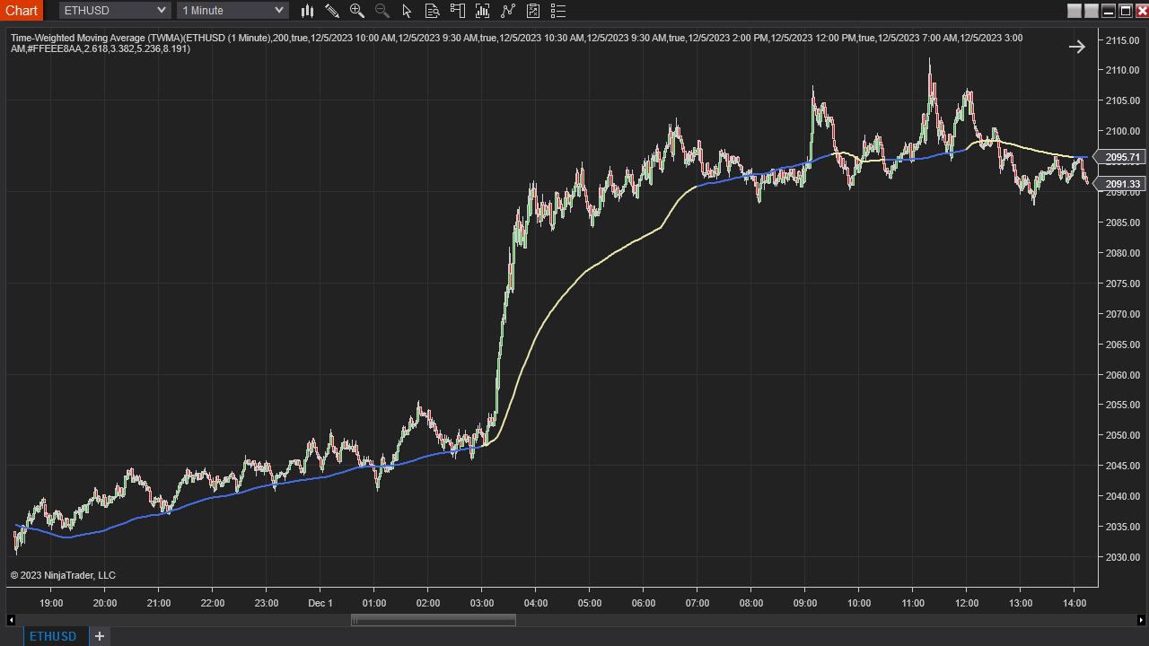This screenshot has width=1149, height=646.
Task: Open the Strategies clipboard icon
Action: tap(533, 11)
